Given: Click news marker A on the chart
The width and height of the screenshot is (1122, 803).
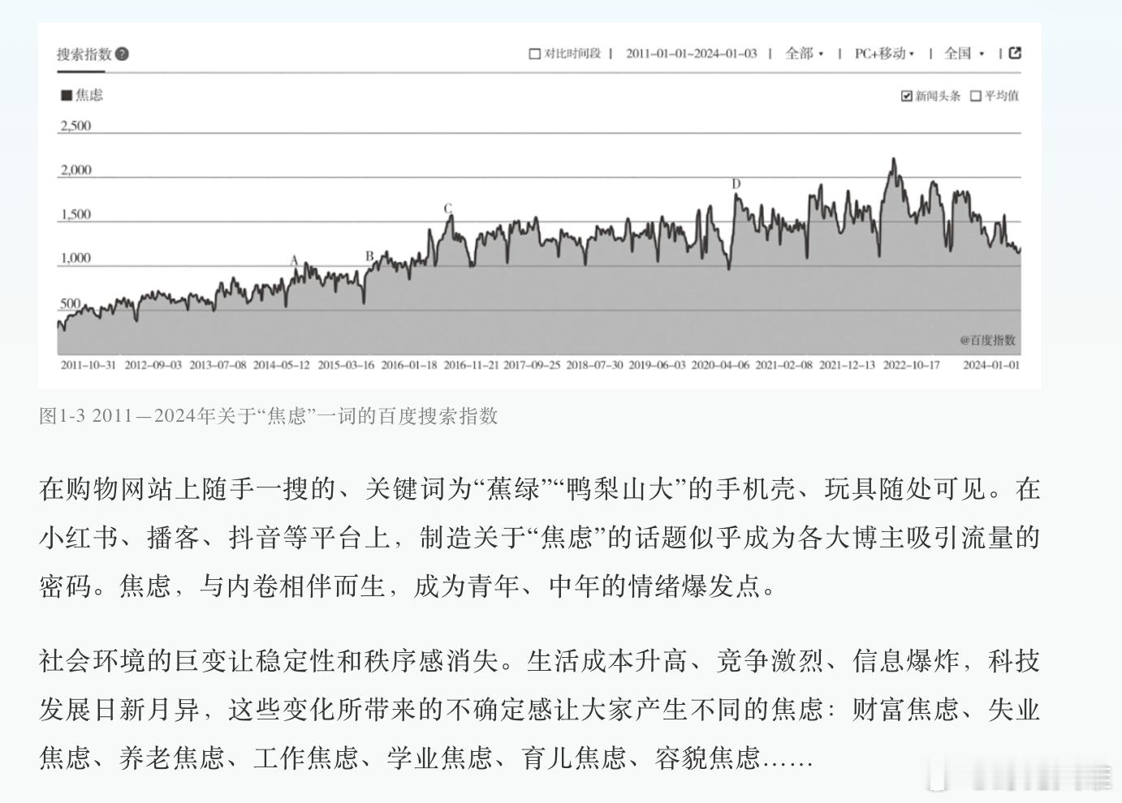Looking at the screenshot, I should [295, 260].
